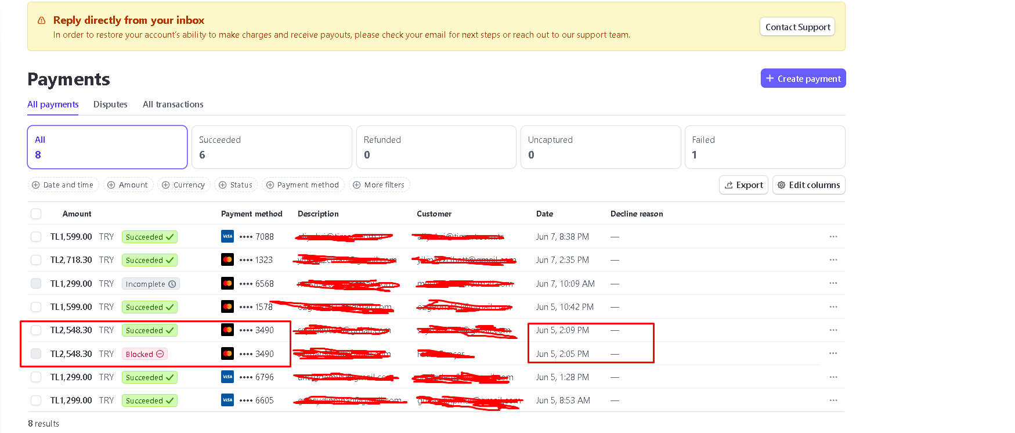Click the Contact Support button
This screenshot has height=433, width=1015.
(x=797, y=27)
